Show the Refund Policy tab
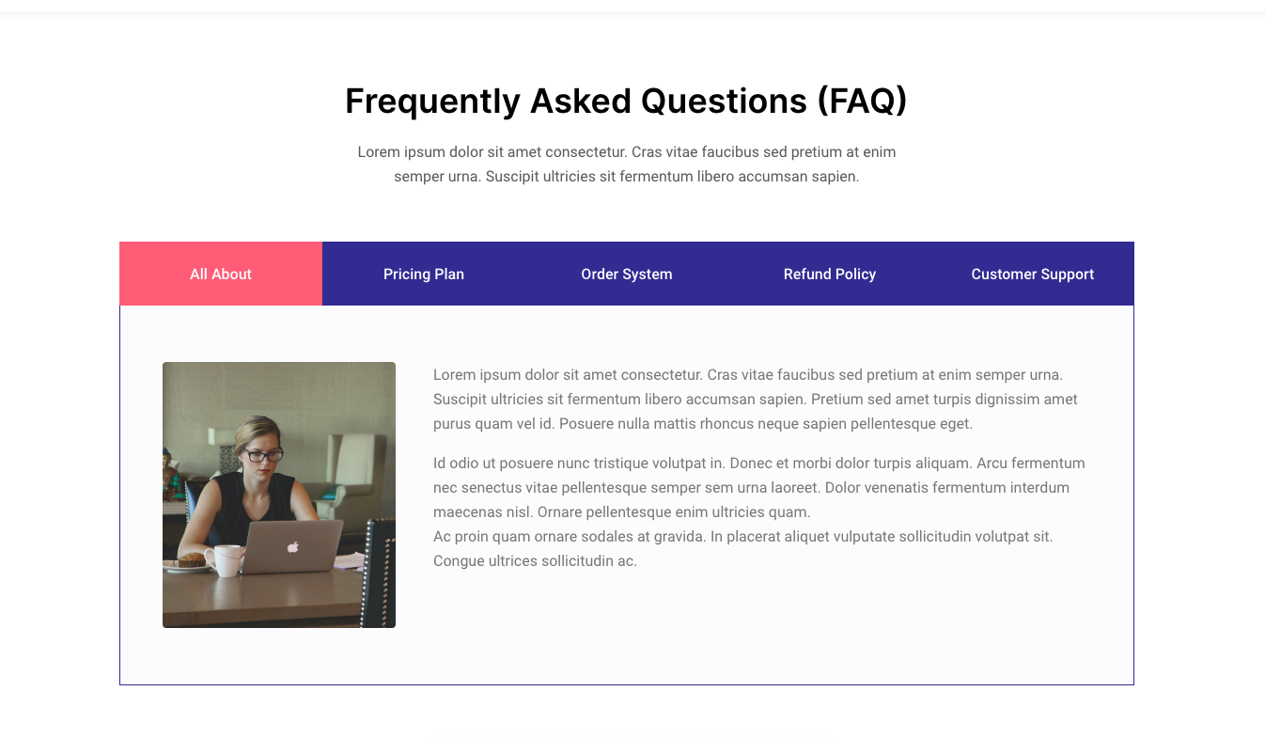The width and height of the screenshot is (1265, 738). point(830,275)
